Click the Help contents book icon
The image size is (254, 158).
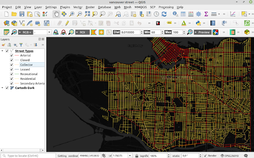[x=213, y=23]
